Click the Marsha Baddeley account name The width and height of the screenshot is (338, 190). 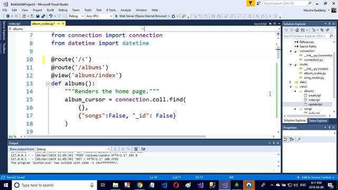click(315, 10)
